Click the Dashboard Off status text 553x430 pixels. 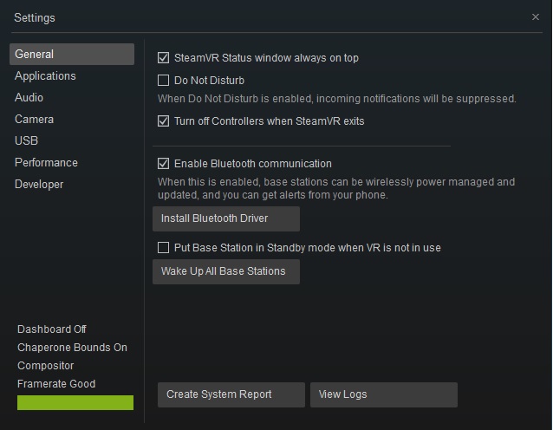pos(52,329)
